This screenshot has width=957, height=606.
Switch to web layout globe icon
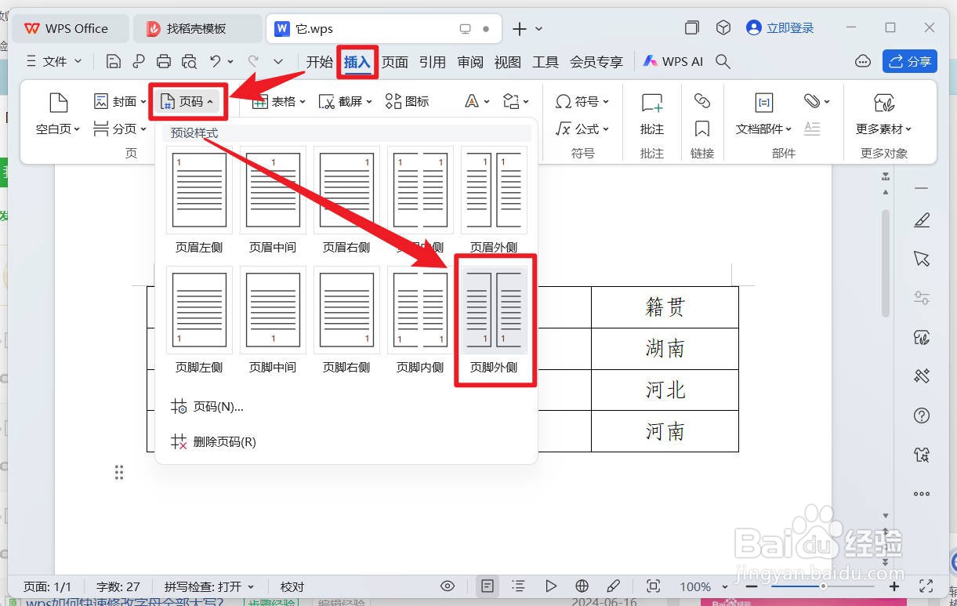(582, 586)
